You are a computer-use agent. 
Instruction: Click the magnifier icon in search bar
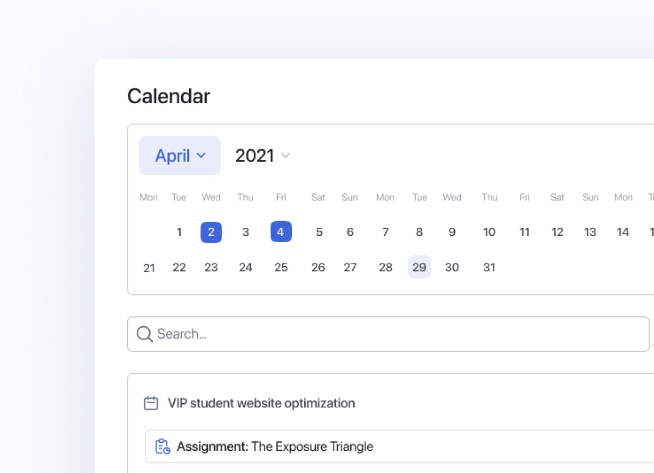[145, 334]
